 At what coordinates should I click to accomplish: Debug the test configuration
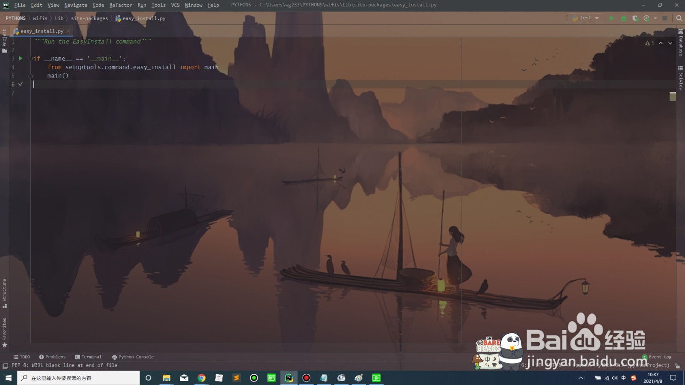pyautogui.click(x=623, y=18)
